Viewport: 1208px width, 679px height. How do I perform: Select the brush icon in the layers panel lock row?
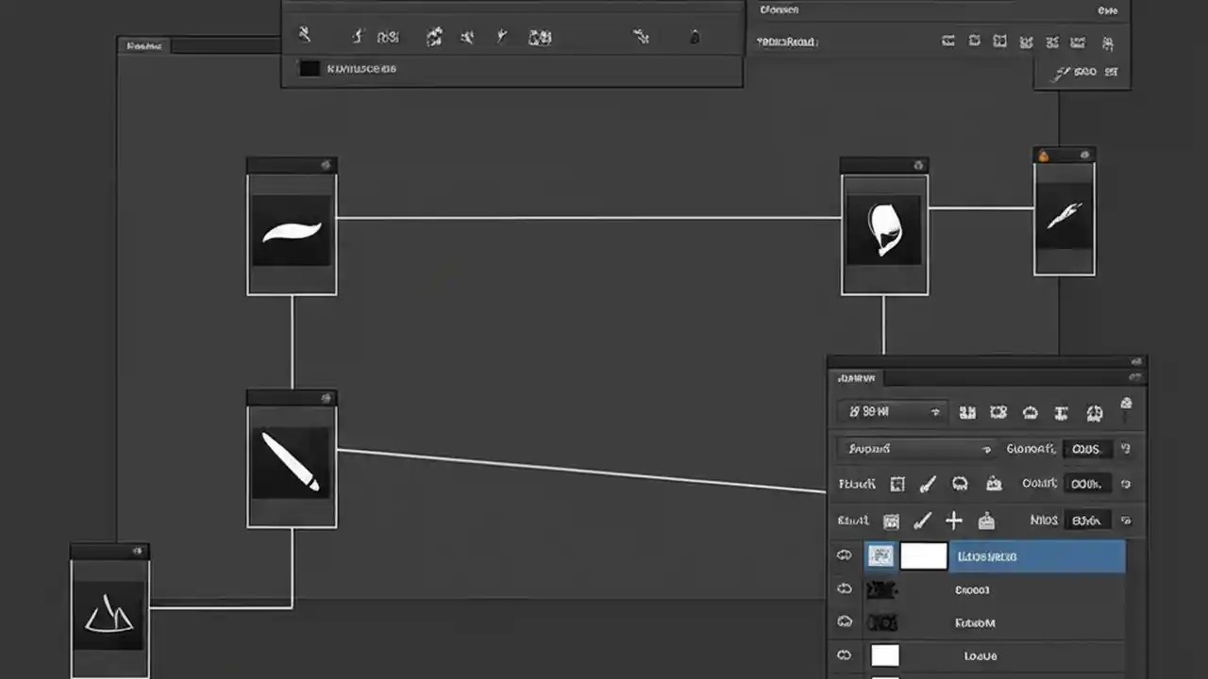(x=928, y=484)
